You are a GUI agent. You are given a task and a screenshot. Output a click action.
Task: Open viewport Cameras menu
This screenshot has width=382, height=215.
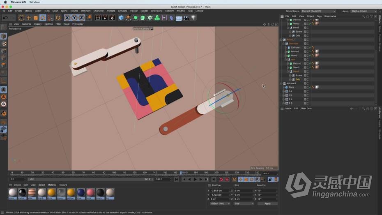pos(26,24)
